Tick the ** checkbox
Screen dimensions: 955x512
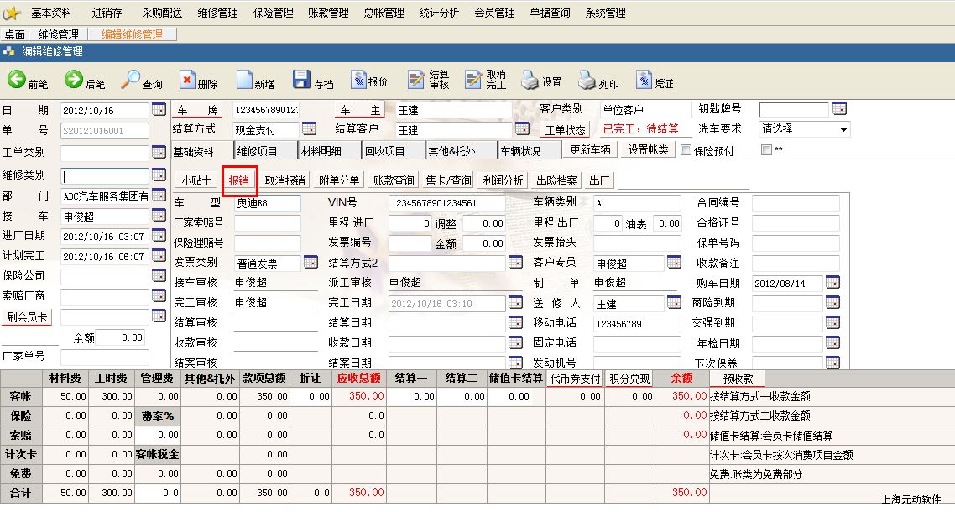(x=765, y=150)
